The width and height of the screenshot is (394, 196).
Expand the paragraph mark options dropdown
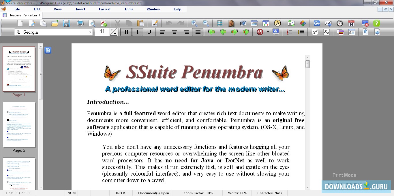tap(267, 32)
